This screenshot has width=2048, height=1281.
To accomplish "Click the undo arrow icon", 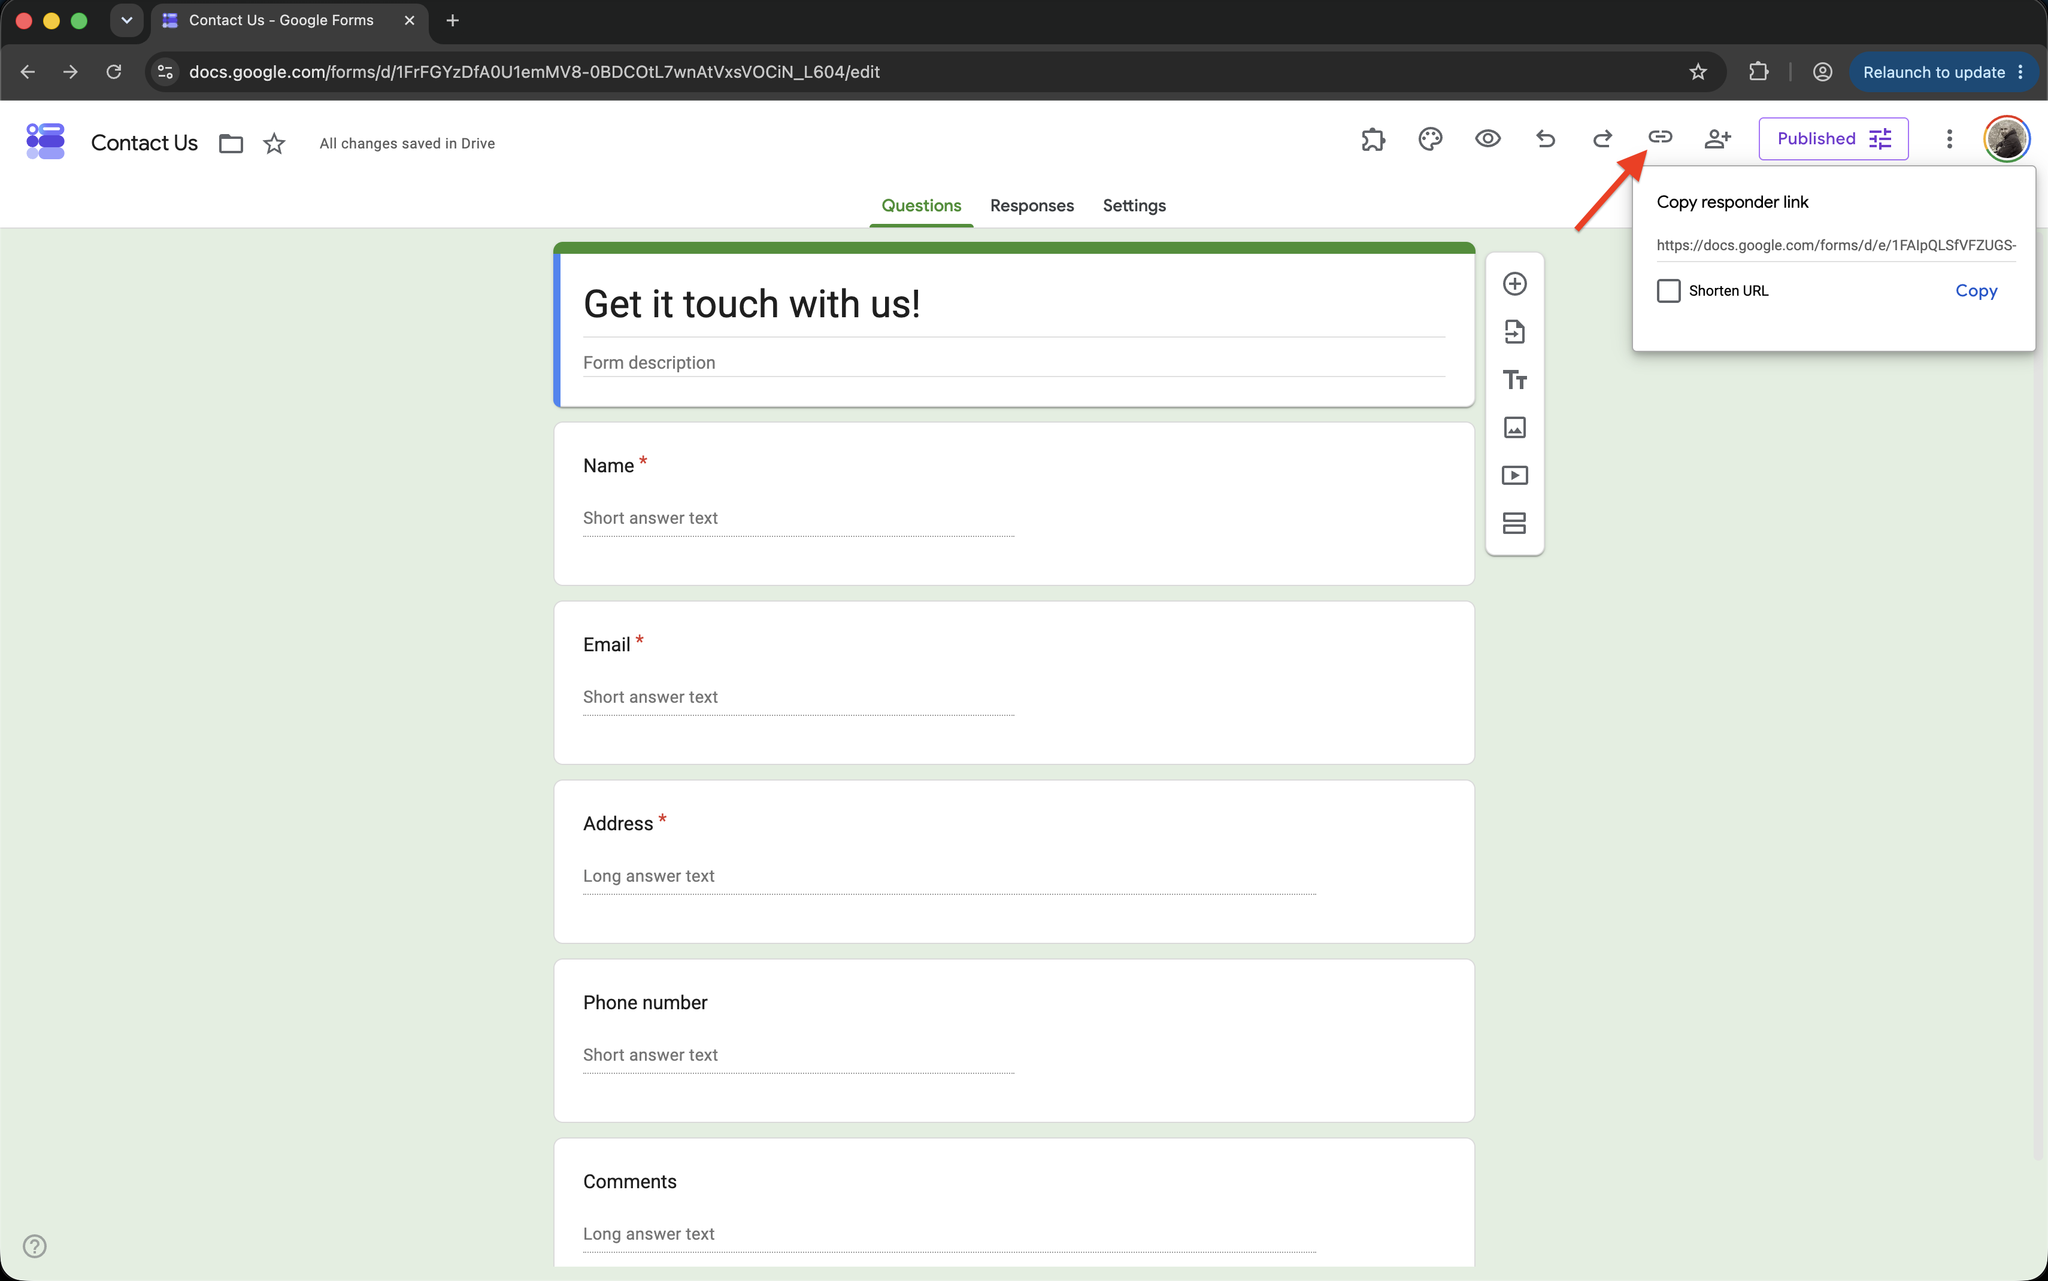I will pyautogui.click(x=1546, y=139).
